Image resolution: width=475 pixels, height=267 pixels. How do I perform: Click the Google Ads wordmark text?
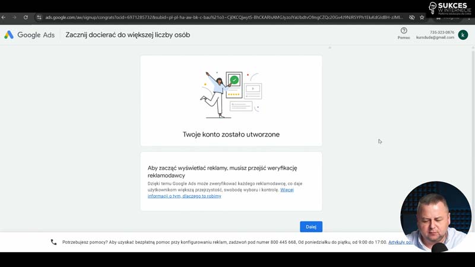point(36,35)
